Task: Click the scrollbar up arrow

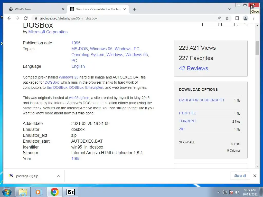Action: [257, 25]
